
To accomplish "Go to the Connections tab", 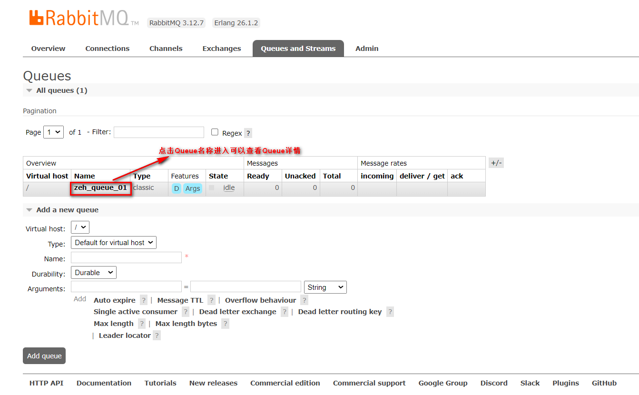I will (x=107, y=49).
